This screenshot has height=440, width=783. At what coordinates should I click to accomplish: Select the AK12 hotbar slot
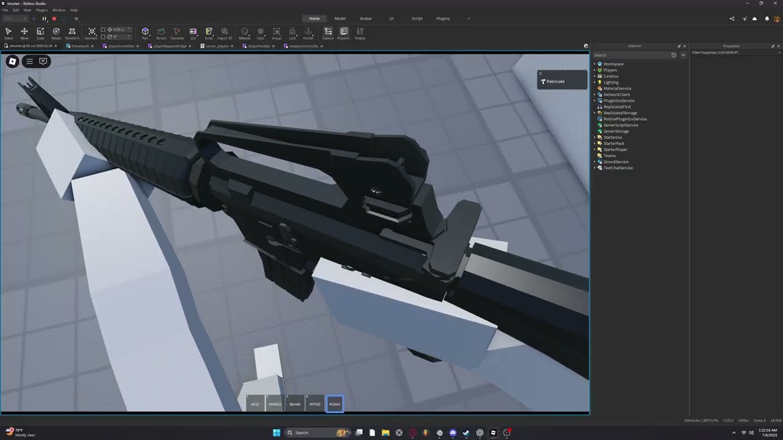tap(255, 403)
